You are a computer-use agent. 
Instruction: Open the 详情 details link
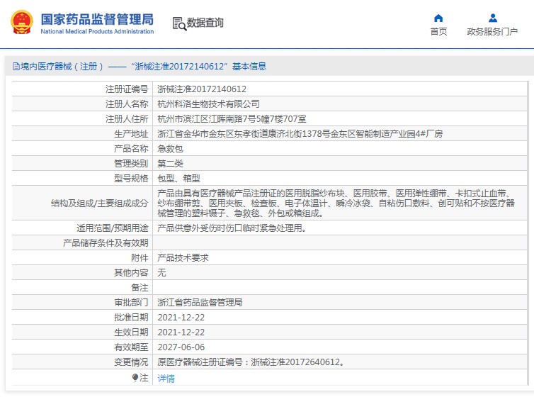point(166,379)
